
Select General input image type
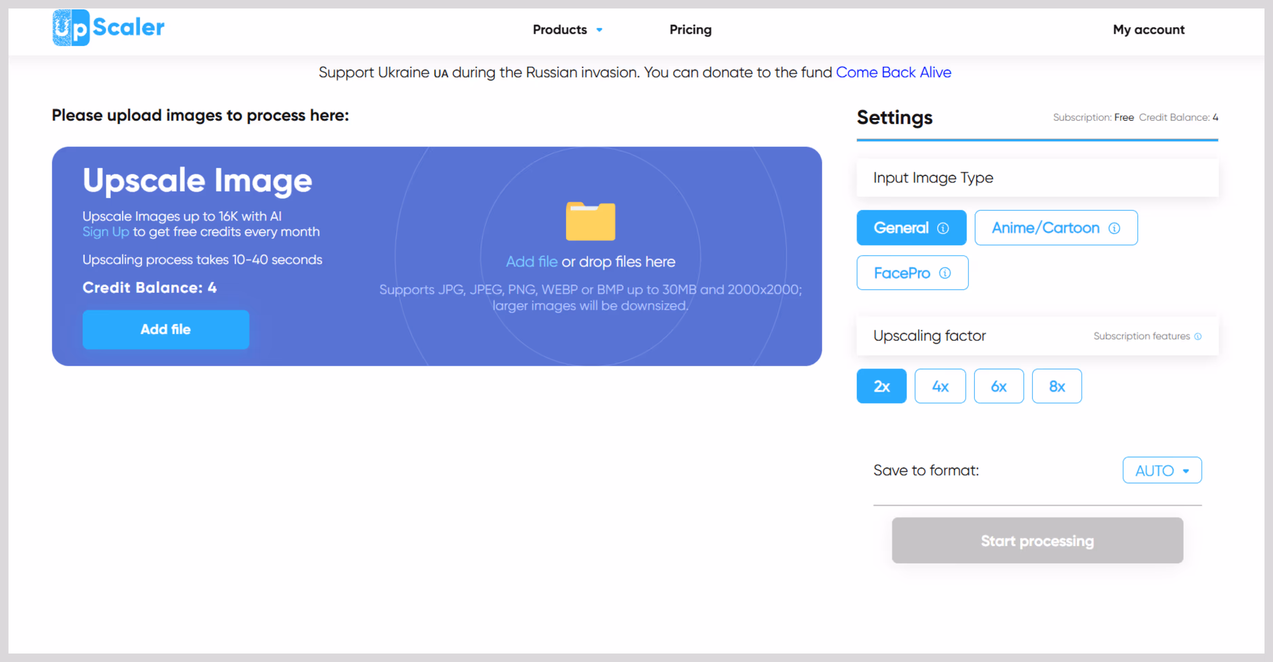pyautogui.click(x=911, y=228)
